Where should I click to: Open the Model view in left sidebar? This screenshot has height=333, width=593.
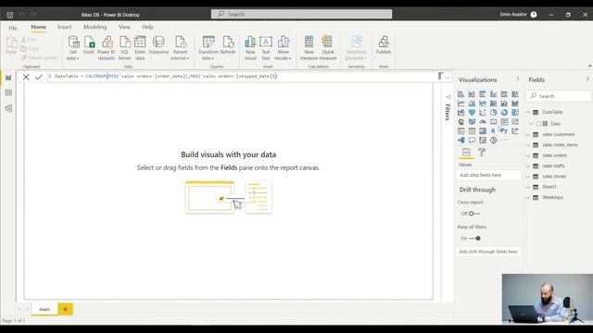point(8,108)
